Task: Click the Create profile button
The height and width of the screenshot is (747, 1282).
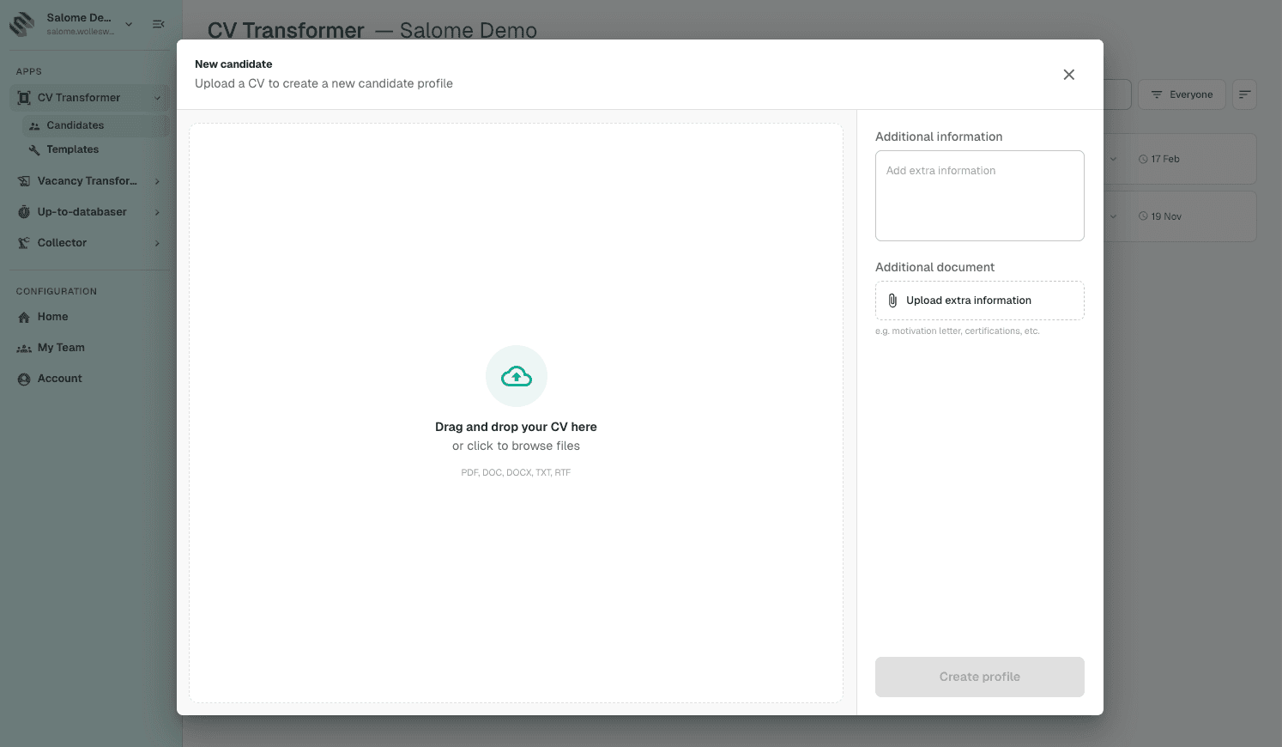Action: pyautogui.click(x=980, y=677)
